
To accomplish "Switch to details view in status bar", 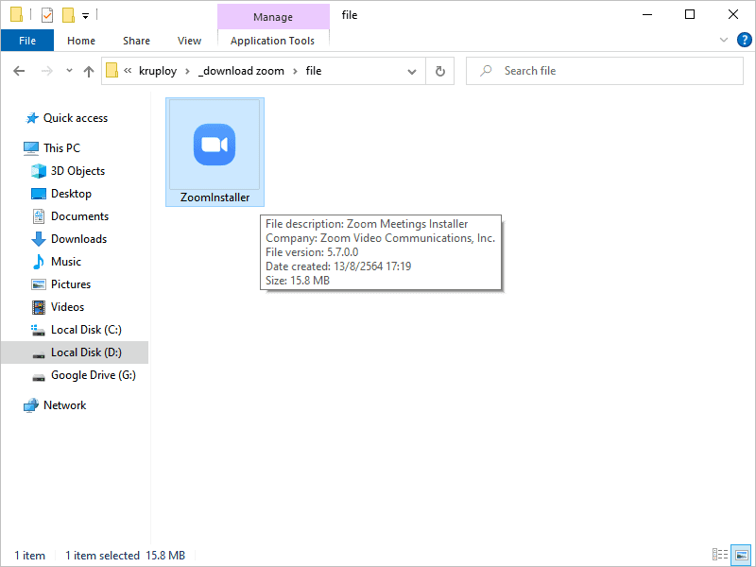I will pyautogui.click(x=720, y=555).
